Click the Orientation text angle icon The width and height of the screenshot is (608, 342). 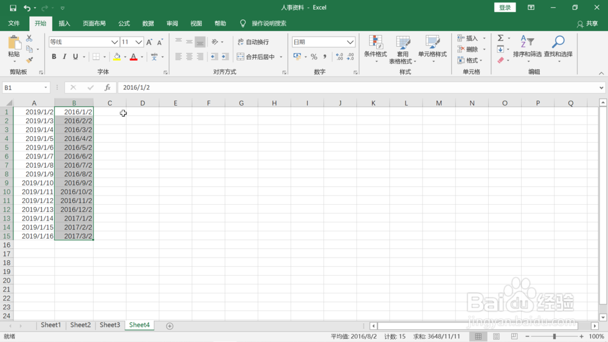coord(215,42)
